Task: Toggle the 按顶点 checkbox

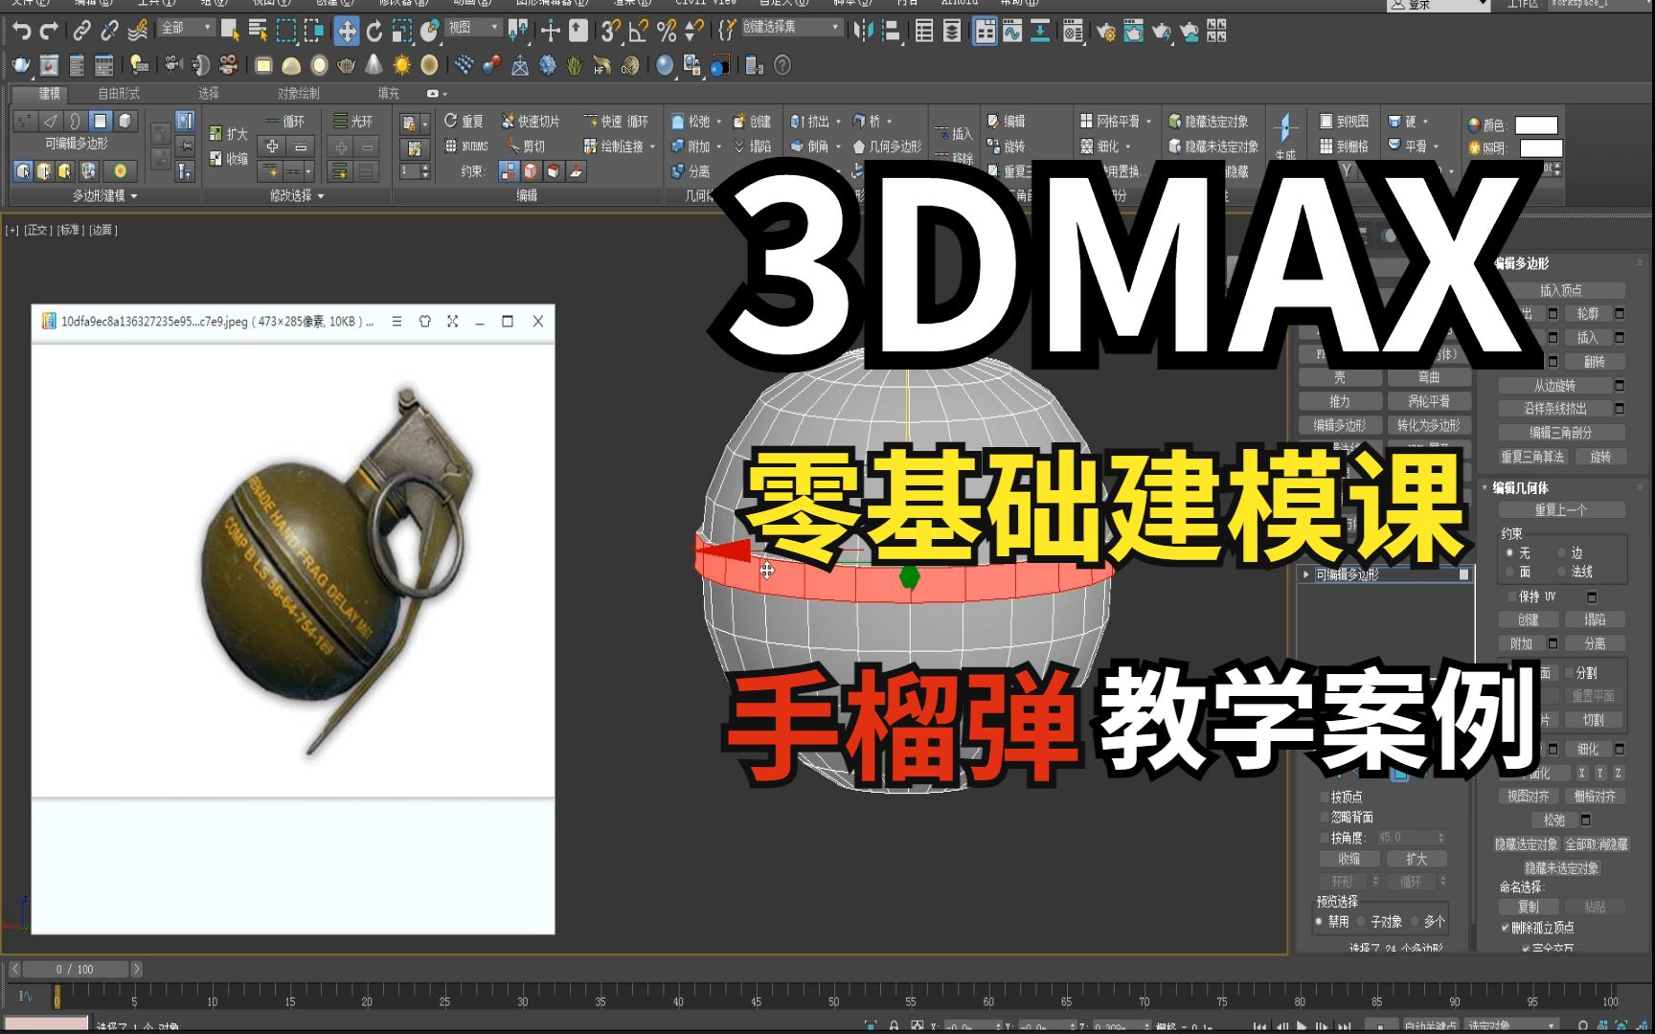Action: (x=1324, y=797)
